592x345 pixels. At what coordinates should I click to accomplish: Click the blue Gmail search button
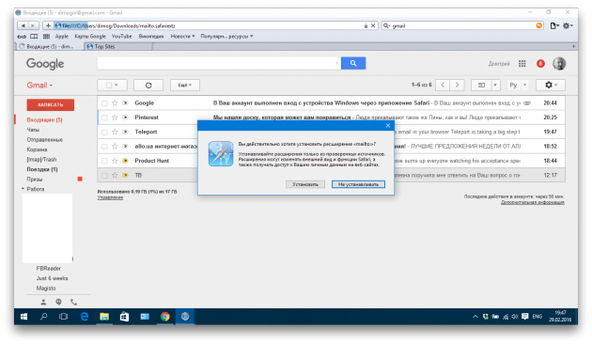tap(353, 63)
